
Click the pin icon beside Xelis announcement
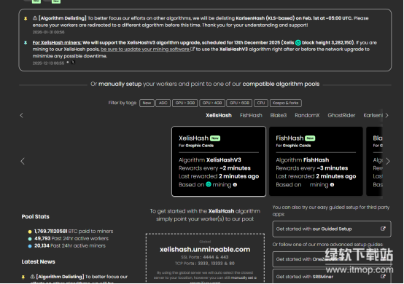tap(26, 43)
